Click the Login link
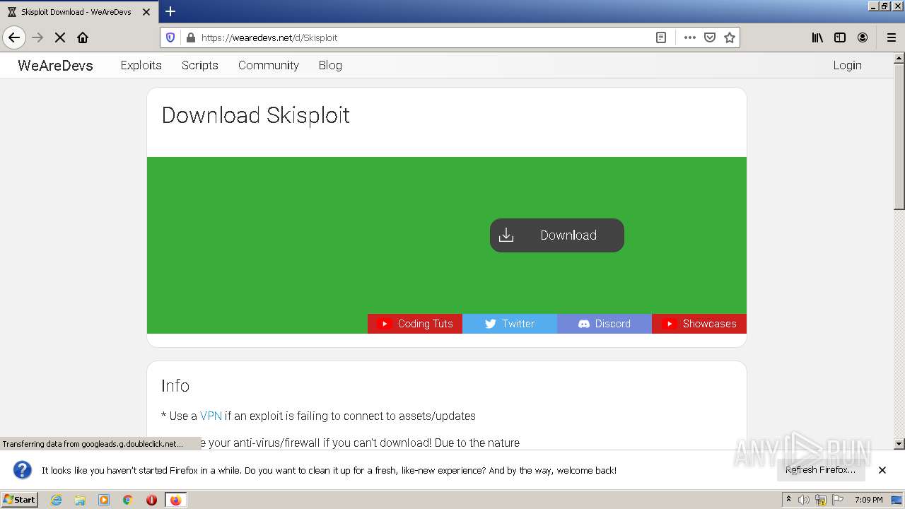 [847, 65]
